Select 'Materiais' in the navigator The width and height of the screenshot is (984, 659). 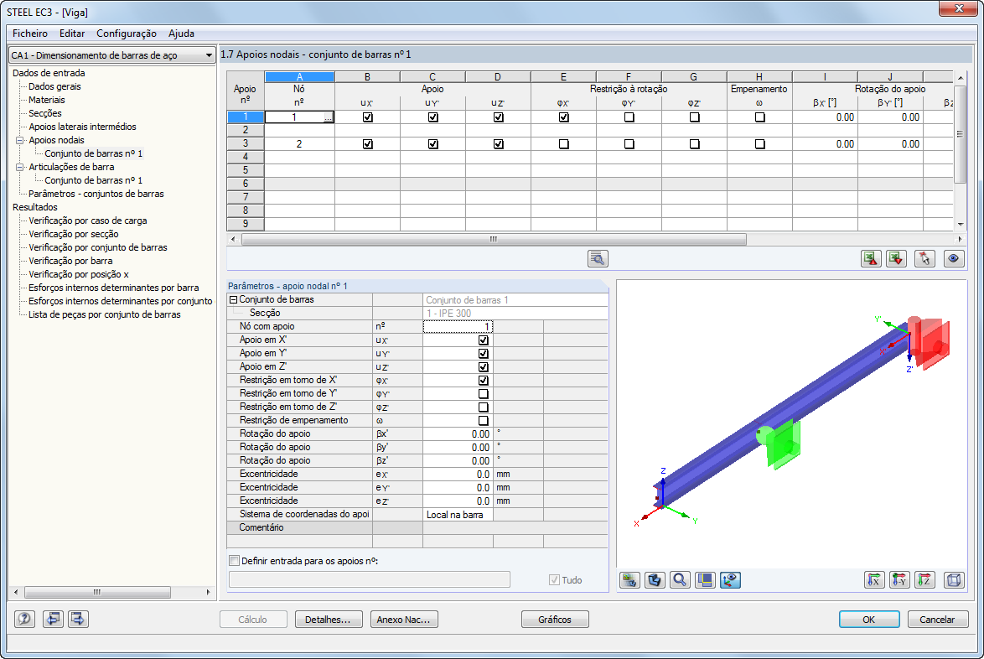click(46, 100)
